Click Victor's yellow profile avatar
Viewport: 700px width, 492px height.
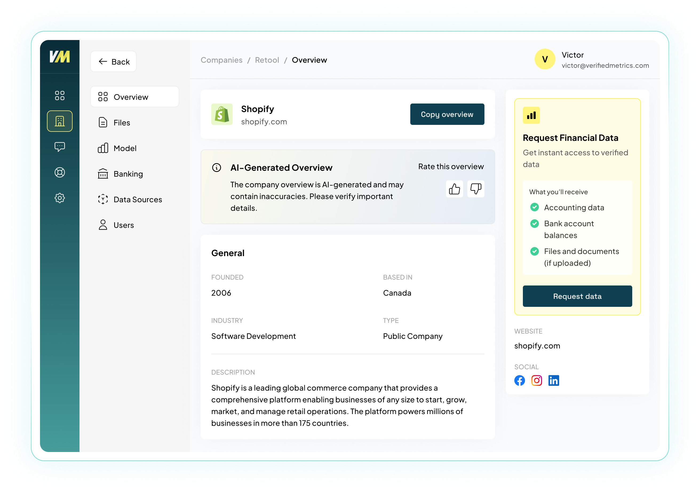point(545,59)
